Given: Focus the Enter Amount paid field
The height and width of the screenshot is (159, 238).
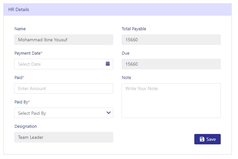Looking at the screenshot, I should coord(64,88).
